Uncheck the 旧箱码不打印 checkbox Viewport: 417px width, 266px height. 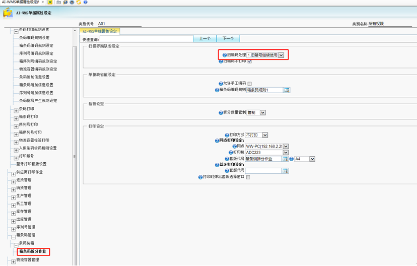tap(249, 61)
